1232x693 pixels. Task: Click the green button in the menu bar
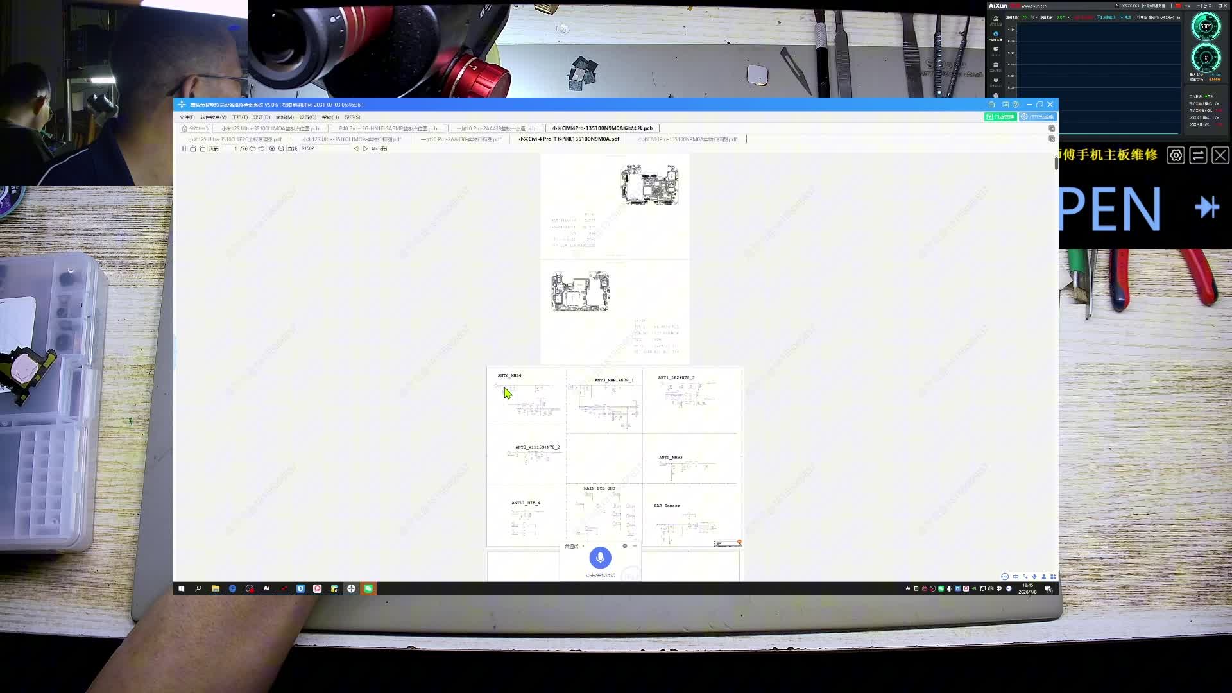pyautogui.click(x=1000, y=117)
